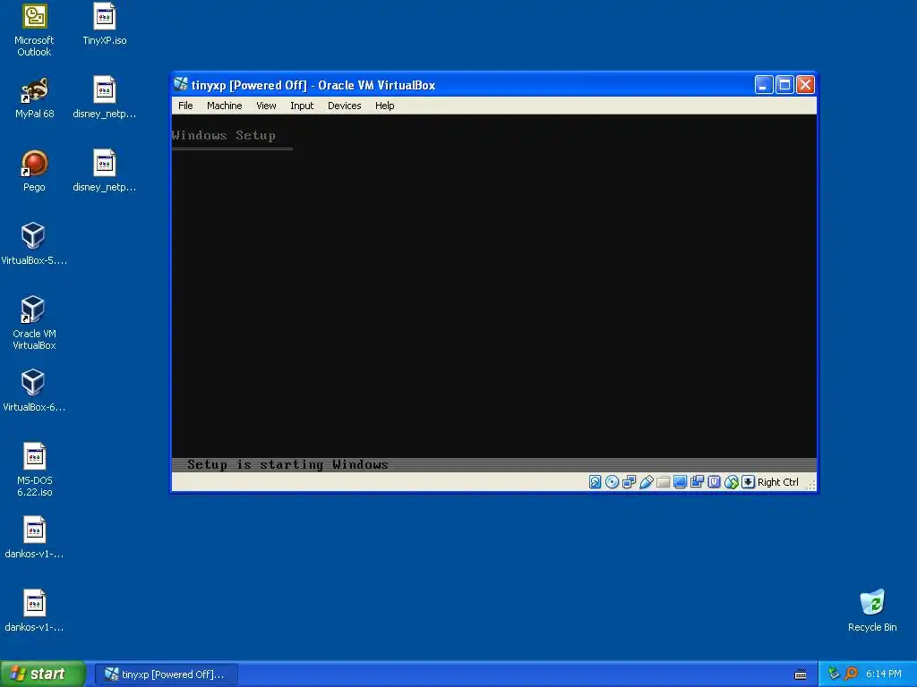Screen dimensions: 917x687
Task: Click the keyboard icon on the taskbar
Action: 801,674
